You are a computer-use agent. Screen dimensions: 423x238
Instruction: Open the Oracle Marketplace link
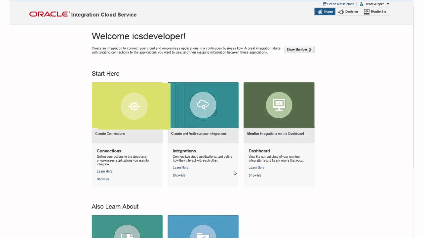(x=340, y=4)
